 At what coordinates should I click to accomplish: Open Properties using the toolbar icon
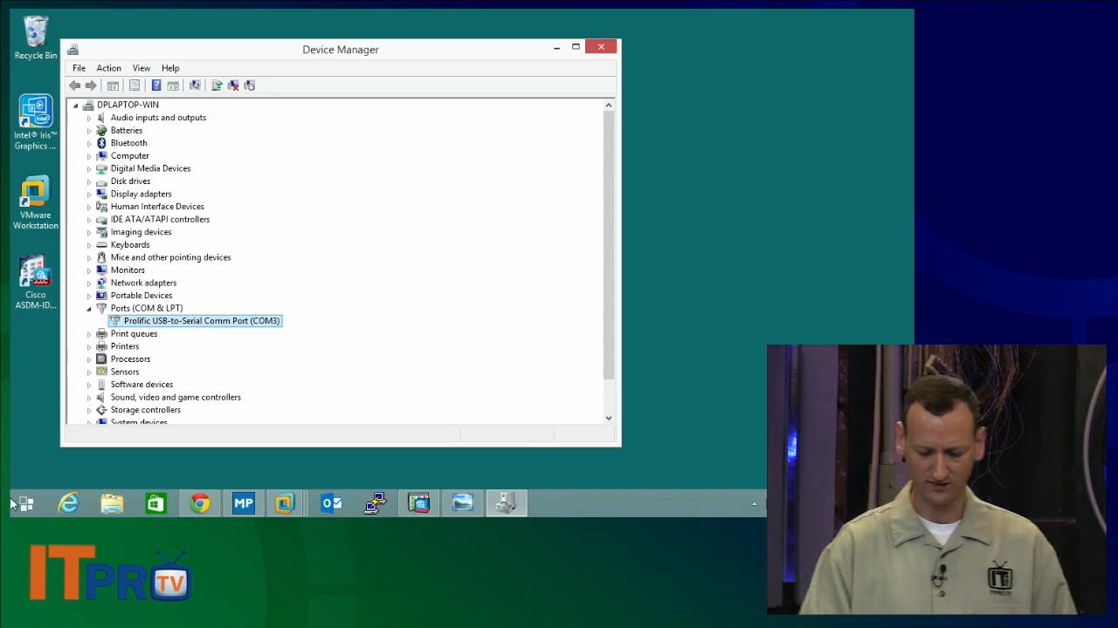pyautogui.click(x=135, y=85)
